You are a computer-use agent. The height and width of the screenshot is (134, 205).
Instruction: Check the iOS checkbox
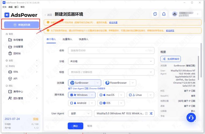101,103
